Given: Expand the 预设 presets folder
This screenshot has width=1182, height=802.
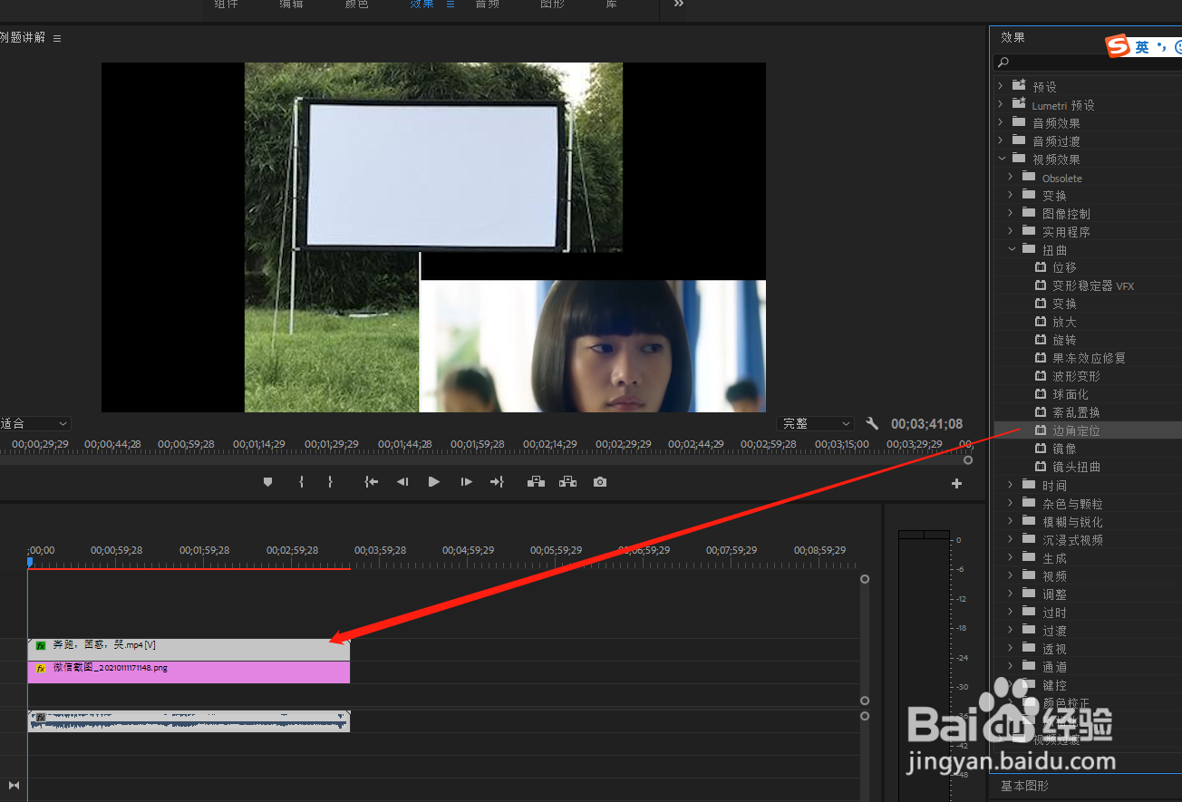Looking at the screenshot, I should coord(1001,86).
